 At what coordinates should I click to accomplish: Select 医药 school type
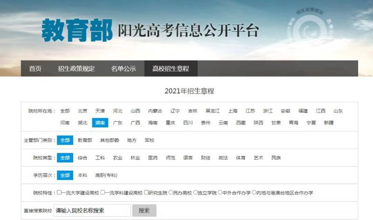[153, 158]
